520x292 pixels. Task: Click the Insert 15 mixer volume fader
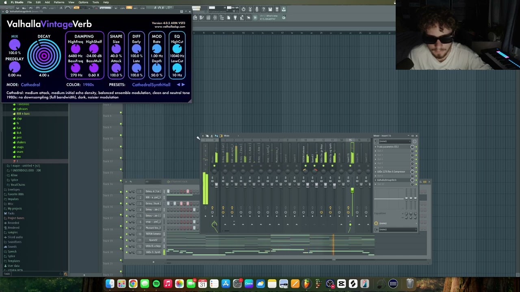tap(352, 190)
